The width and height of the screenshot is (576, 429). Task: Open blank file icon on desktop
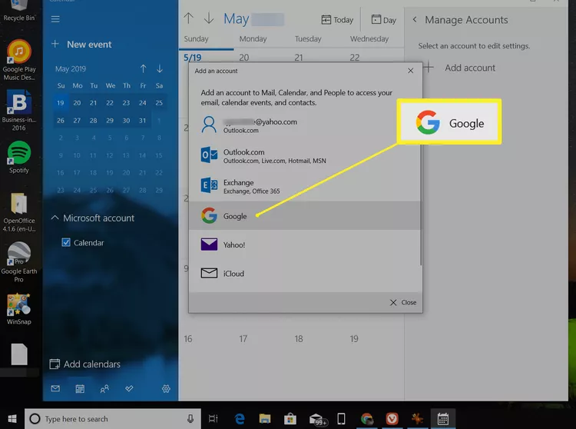point(19,354)
